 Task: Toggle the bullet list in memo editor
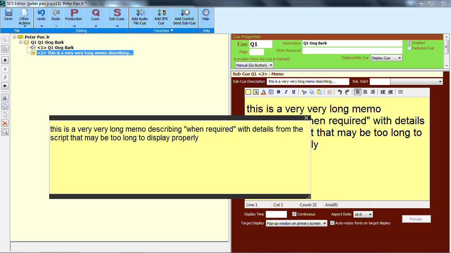tap(400, 92)
